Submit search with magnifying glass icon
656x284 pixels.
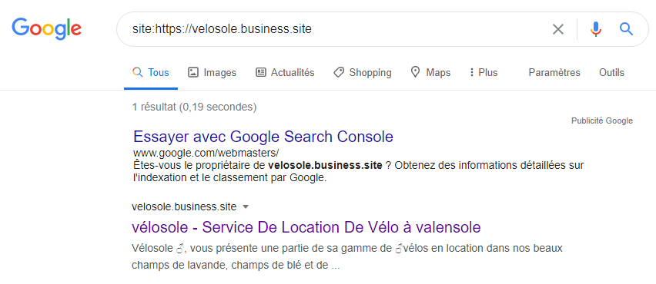coord(626,29)
